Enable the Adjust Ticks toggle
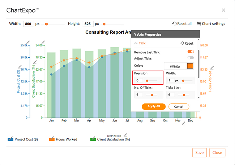 point(190,58)
